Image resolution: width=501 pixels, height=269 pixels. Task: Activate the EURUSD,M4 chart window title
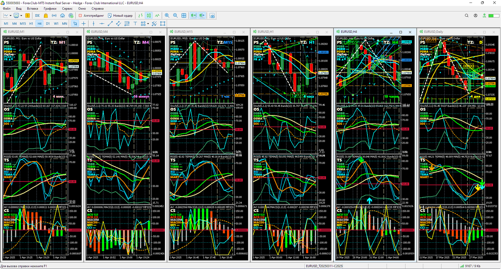click(x=100, y=32)
